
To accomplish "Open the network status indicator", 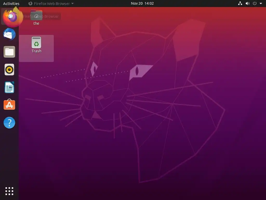I will tap(240, 3).
